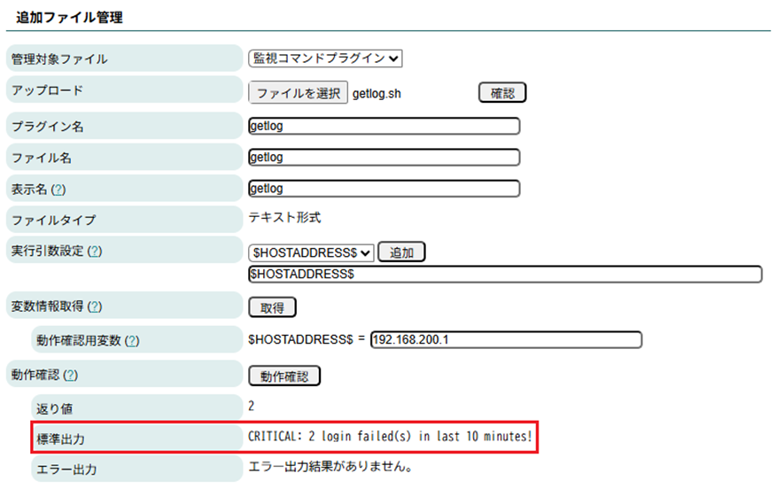Run the 動作確認 test button

(284, 376)
